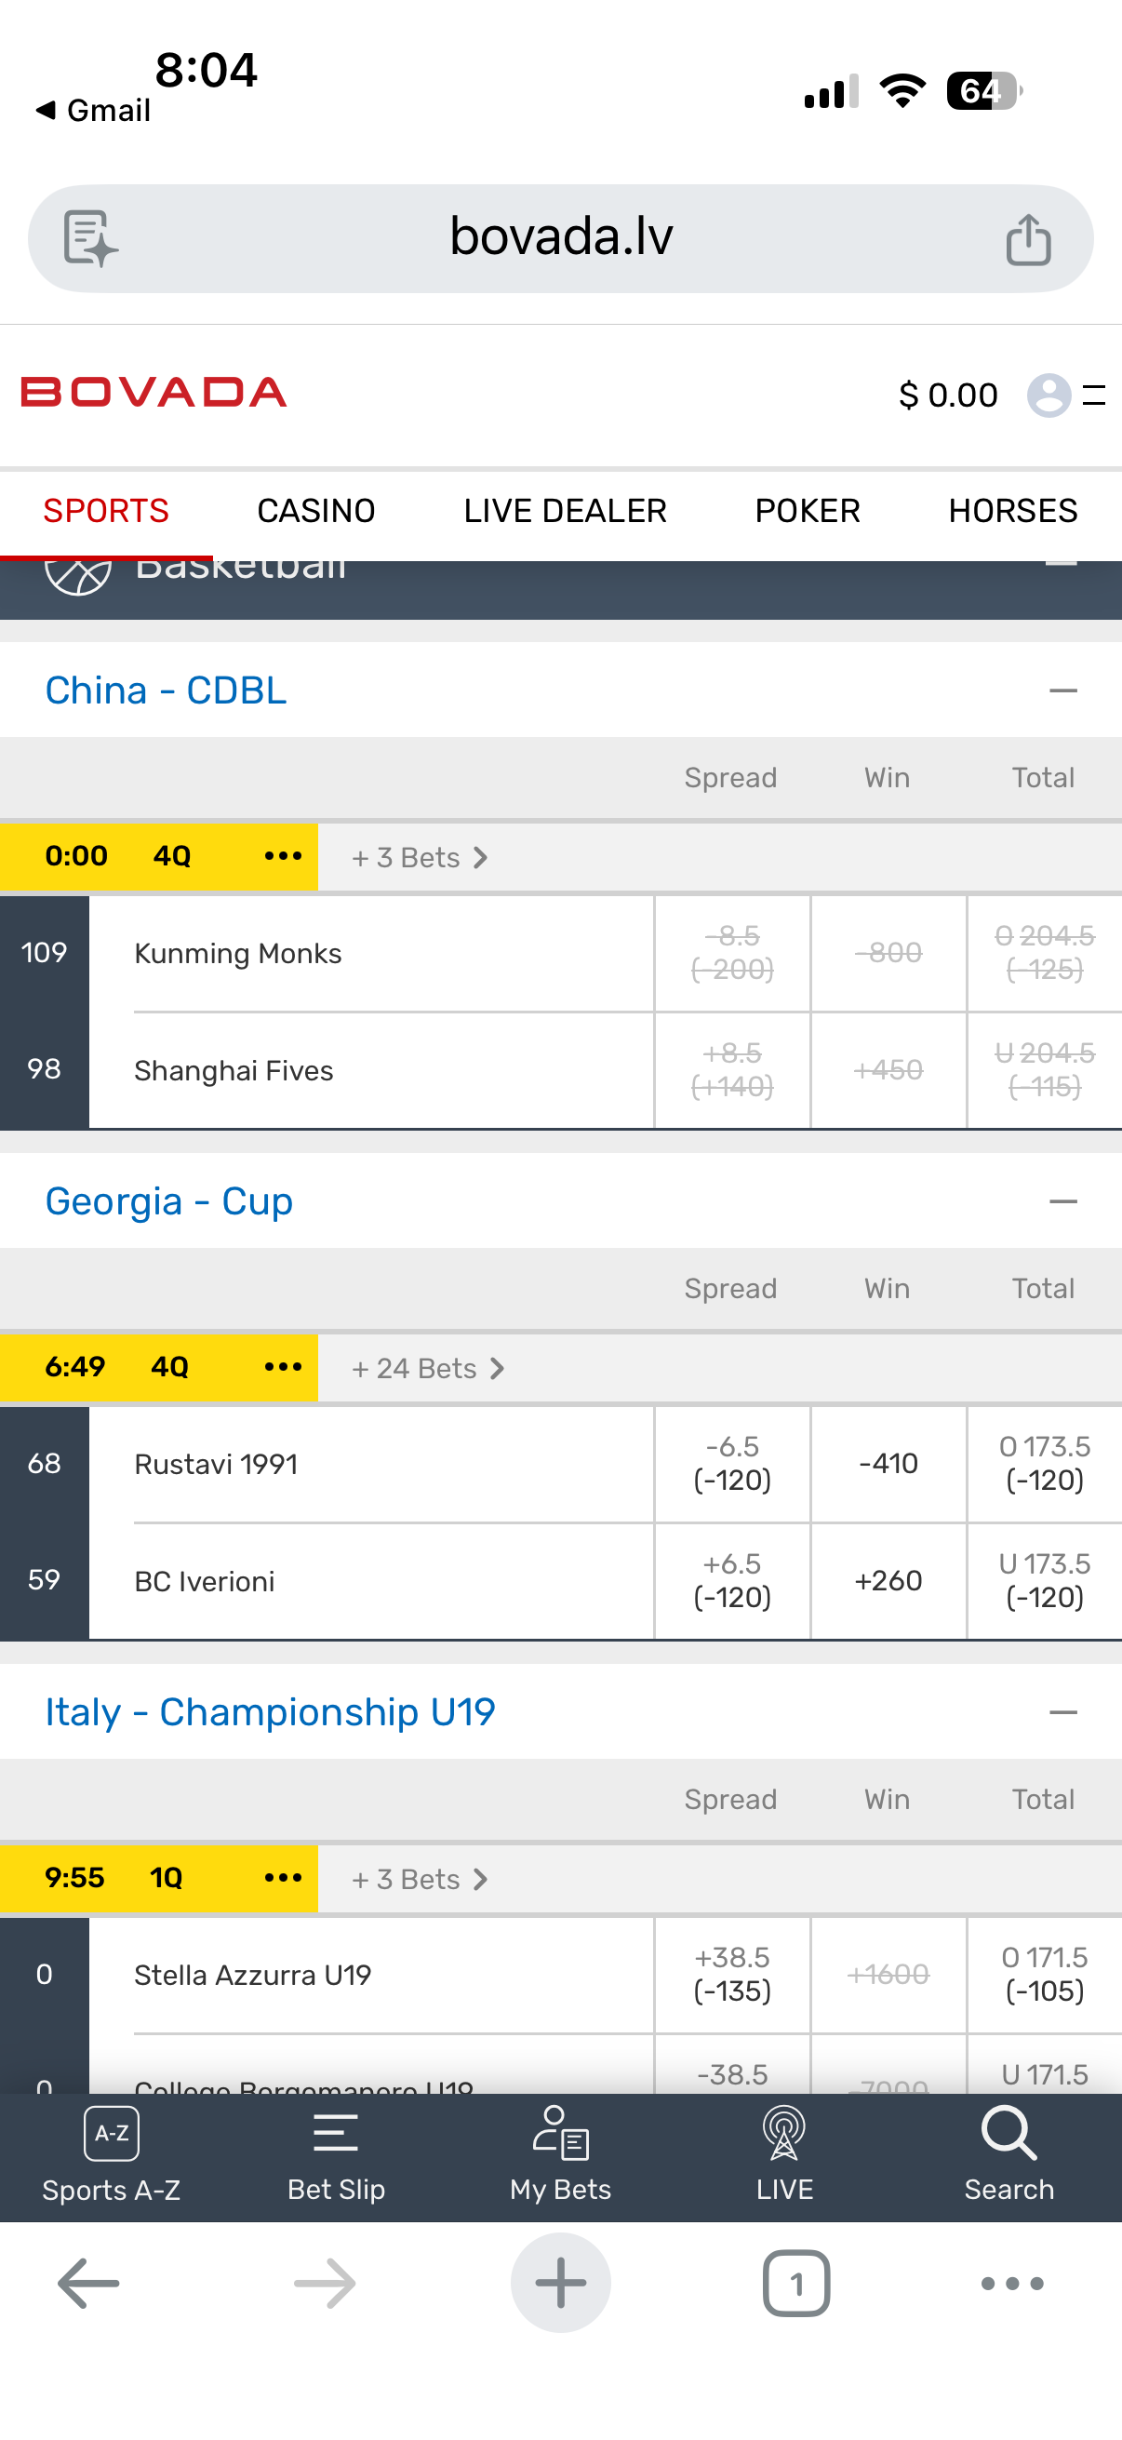The width and height of the screenshot is (1122, 2440).
Task: View My Bets
Action: click(560, 2155)
